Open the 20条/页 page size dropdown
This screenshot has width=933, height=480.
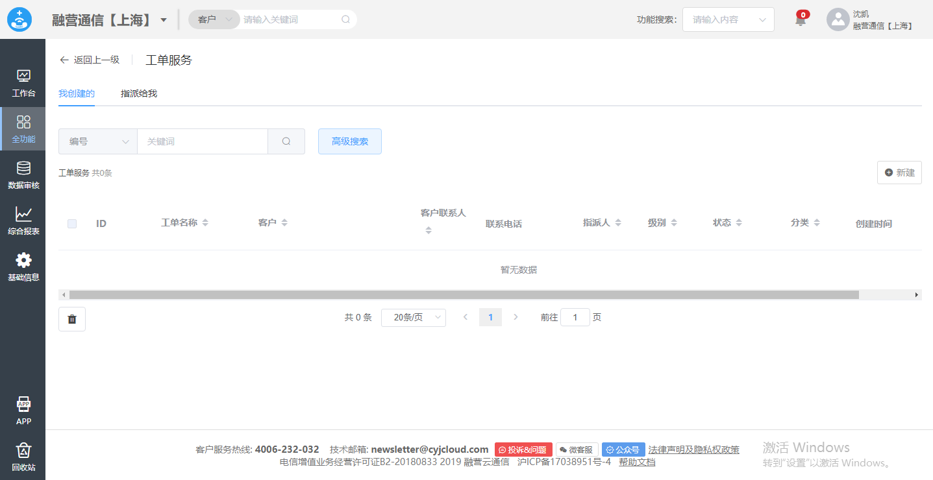[x=414, y=317]
